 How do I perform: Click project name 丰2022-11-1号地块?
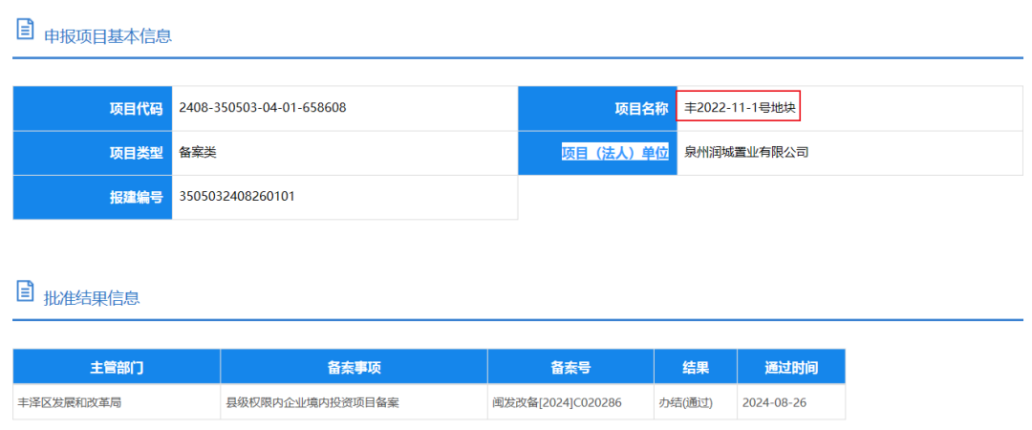pos(739,108)
